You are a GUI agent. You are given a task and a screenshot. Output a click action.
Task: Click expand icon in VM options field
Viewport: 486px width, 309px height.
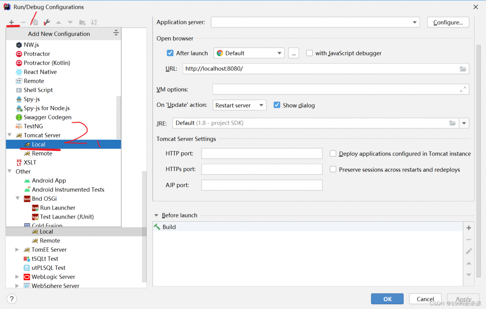463,90
